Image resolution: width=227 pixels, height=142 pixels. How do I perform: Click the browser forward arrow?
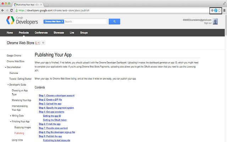[7, 10]
